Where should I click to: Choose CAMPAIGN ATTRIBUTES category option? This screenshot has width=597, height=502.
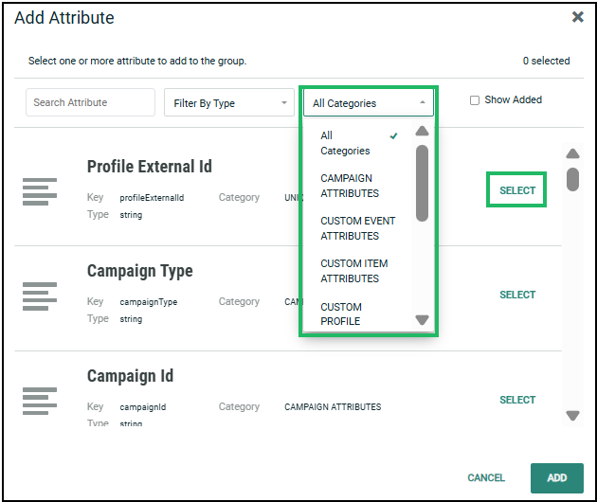tap(347, 186)
